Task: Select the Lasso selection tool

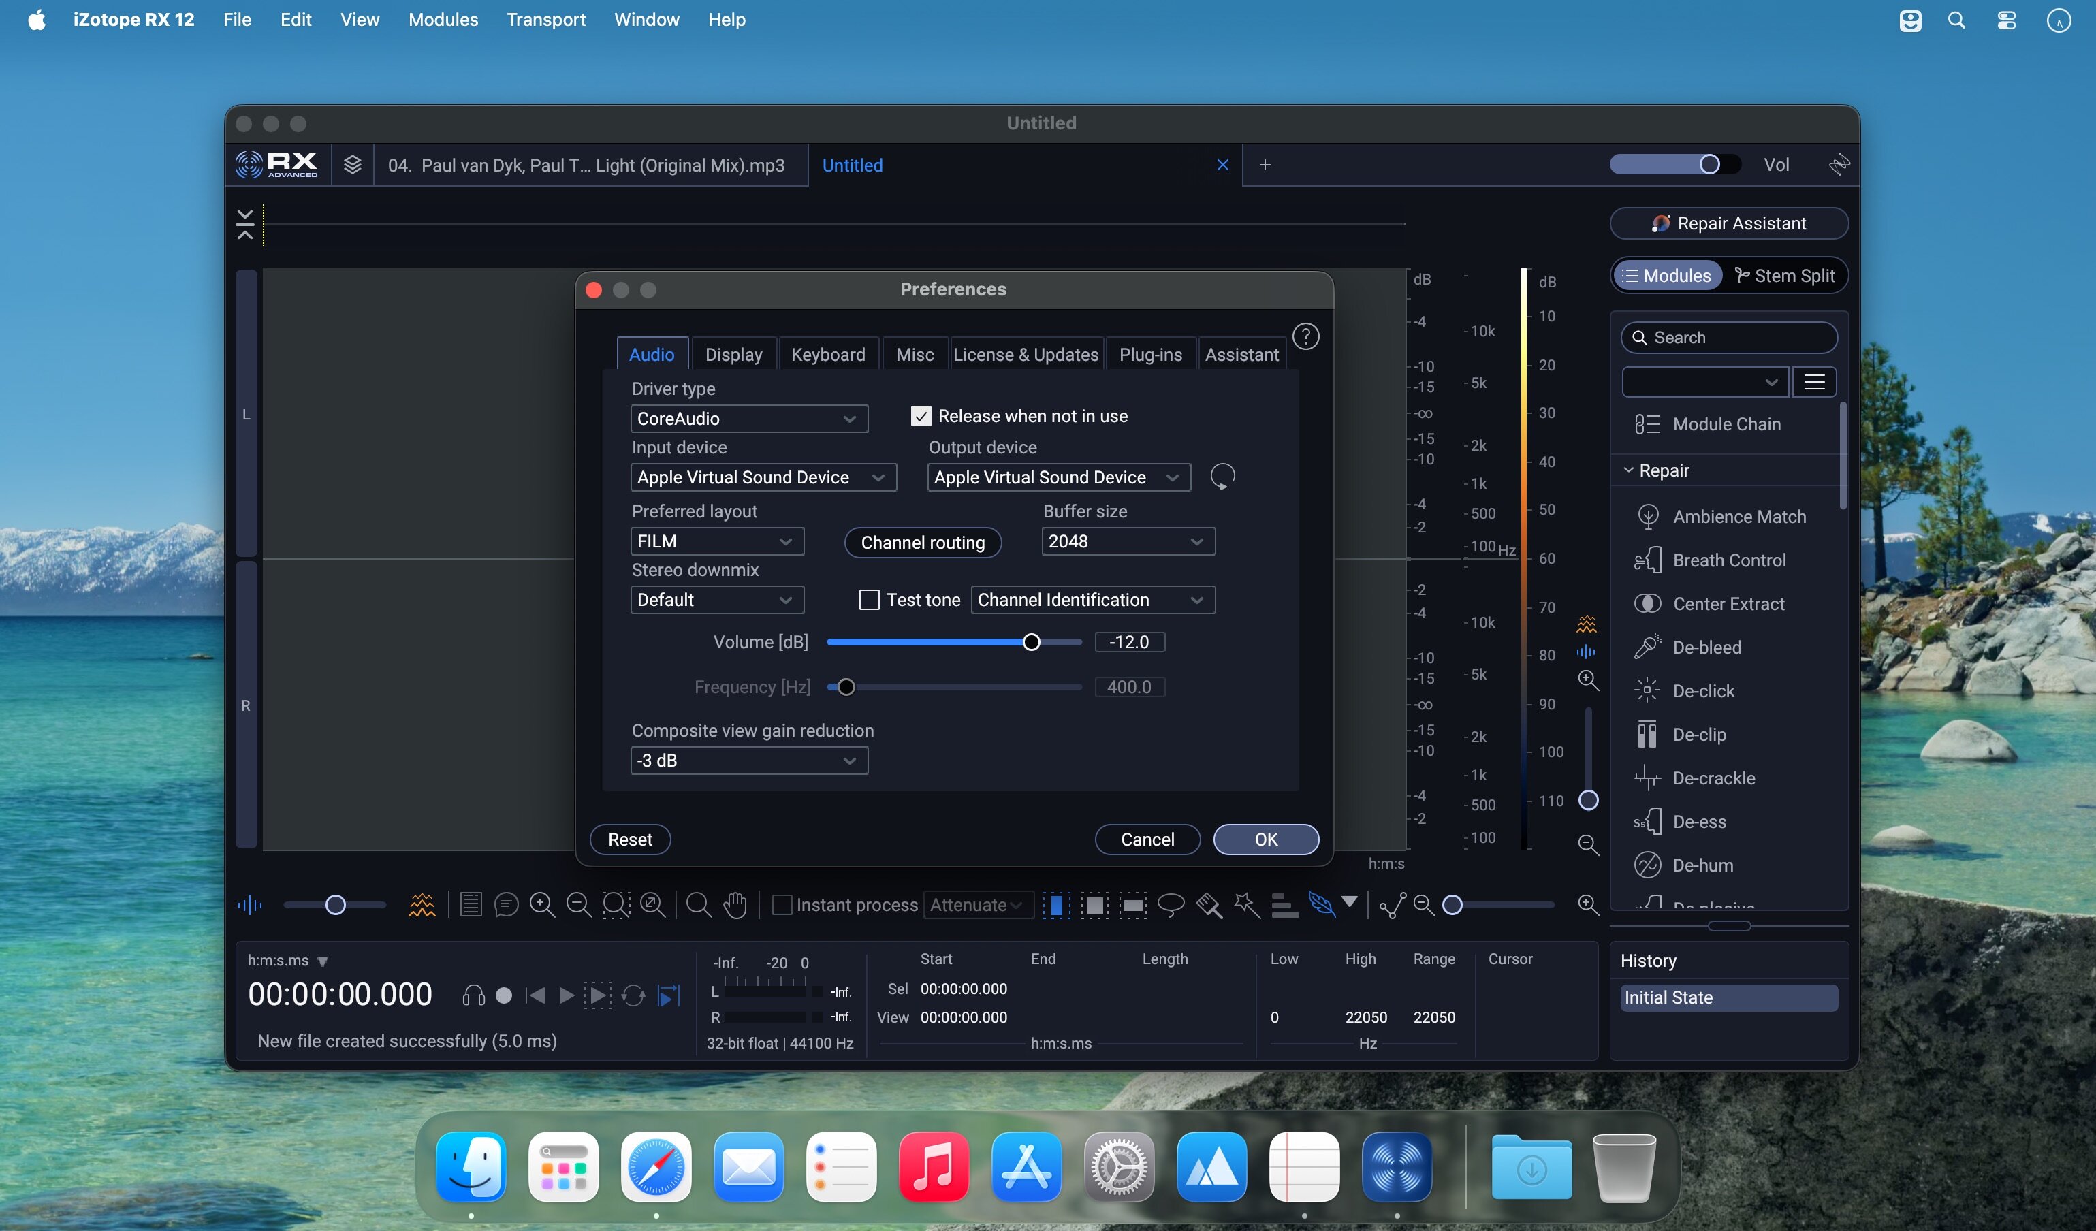Action: coord(1171,905)
